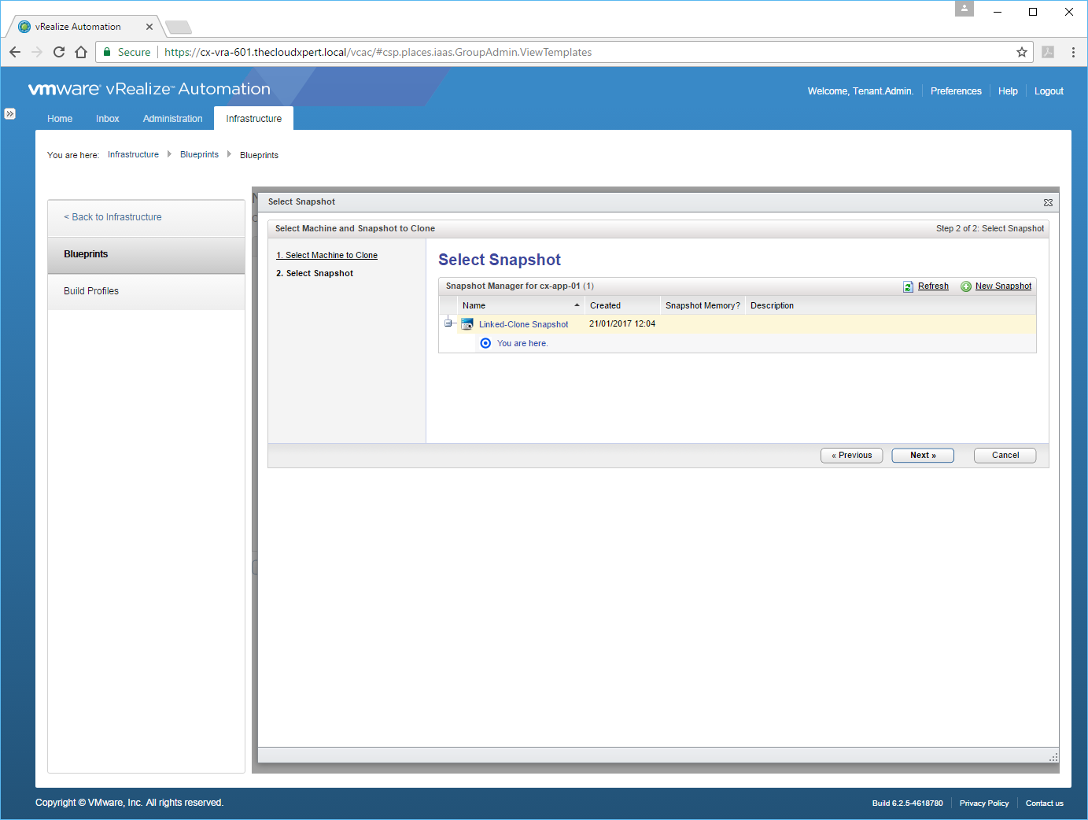Expand the left side panel arrow
This screenshot has height=820, width=1088.
coord(9,113)
